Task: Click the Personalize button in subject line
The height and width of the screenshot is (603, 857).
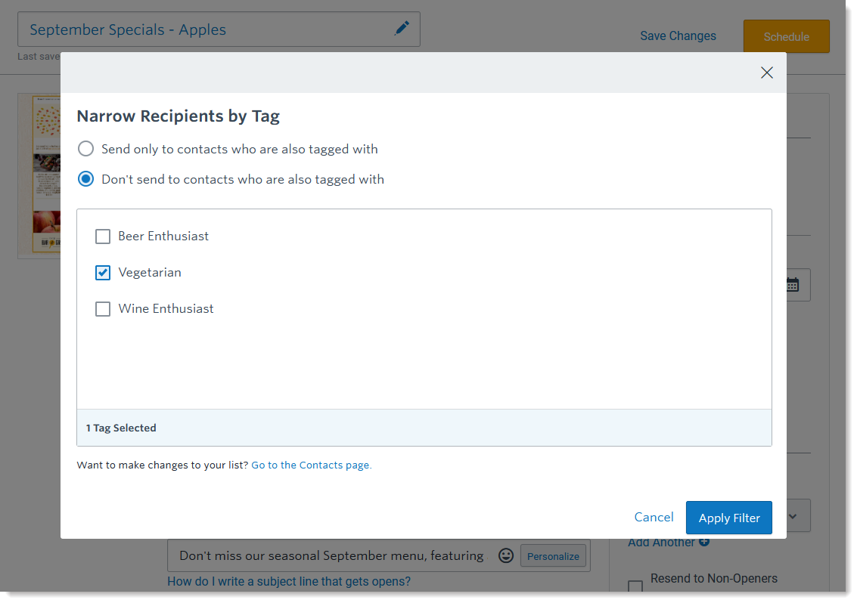Action: pos(553,556)
